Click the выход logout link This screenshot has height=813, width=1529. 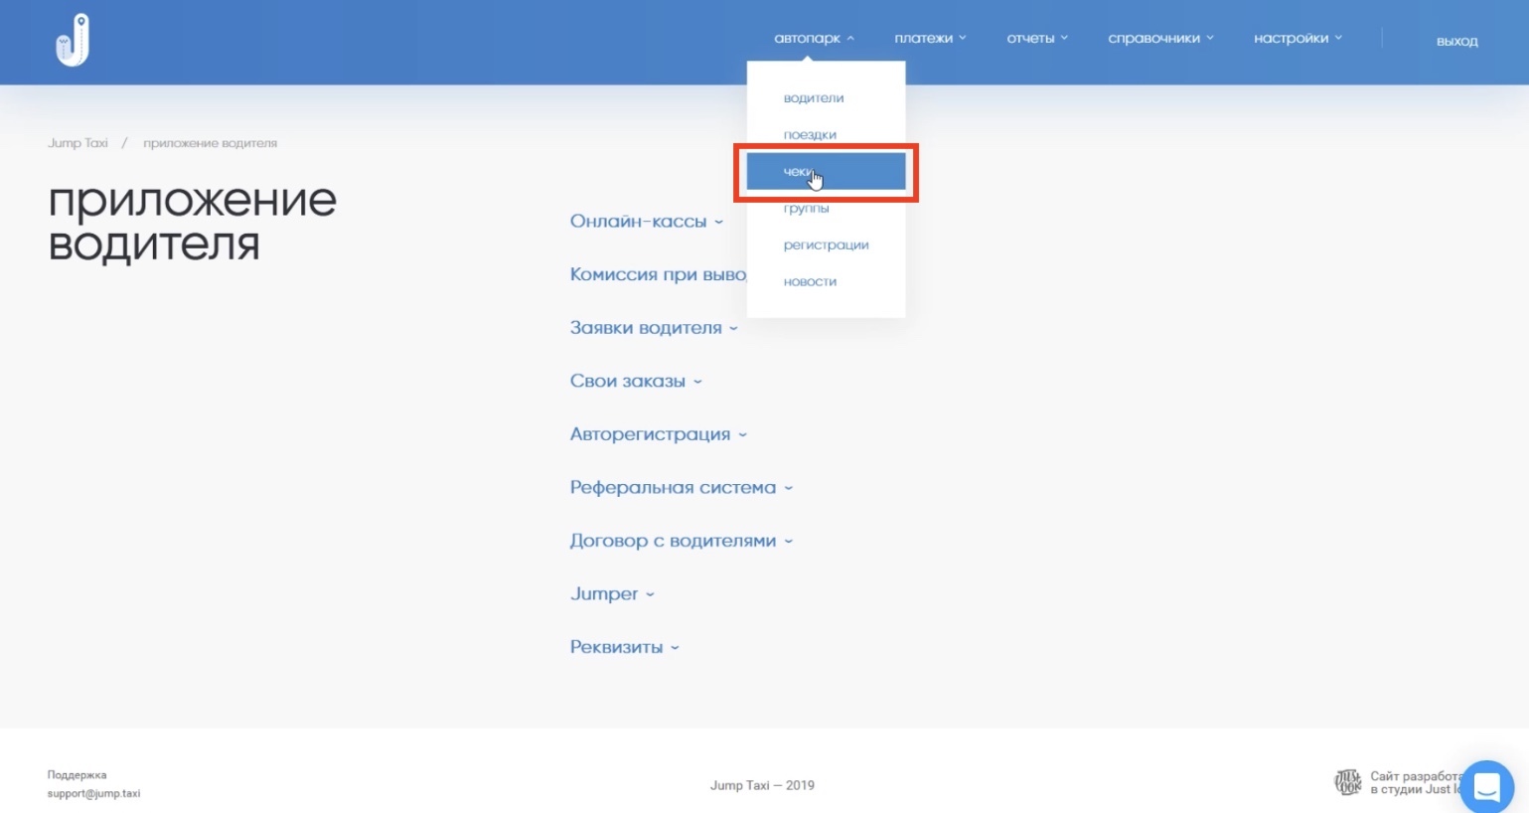[x=1456, y=41]
